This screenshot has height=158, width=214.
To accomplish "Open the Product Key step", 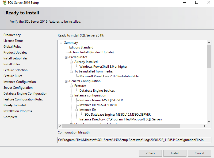I will [12, 35].
